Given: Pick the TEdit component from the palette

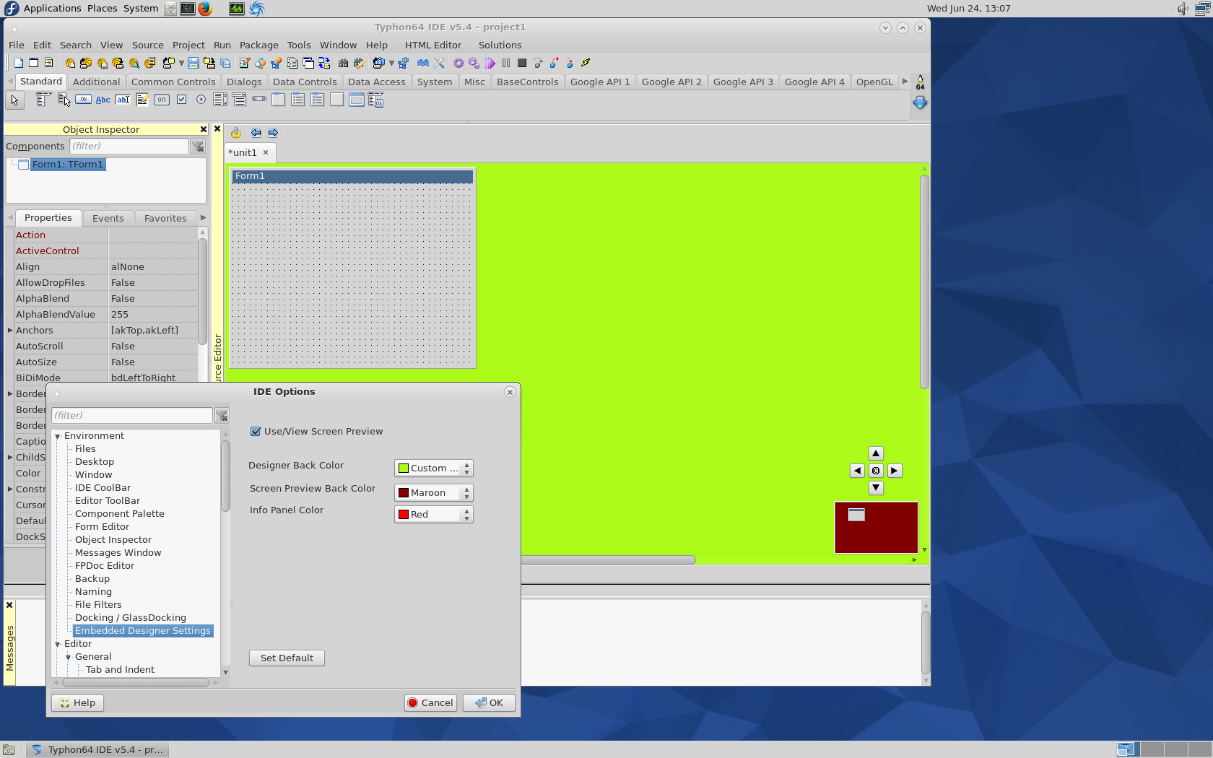Looking at the screenshot, I should 123,100.
